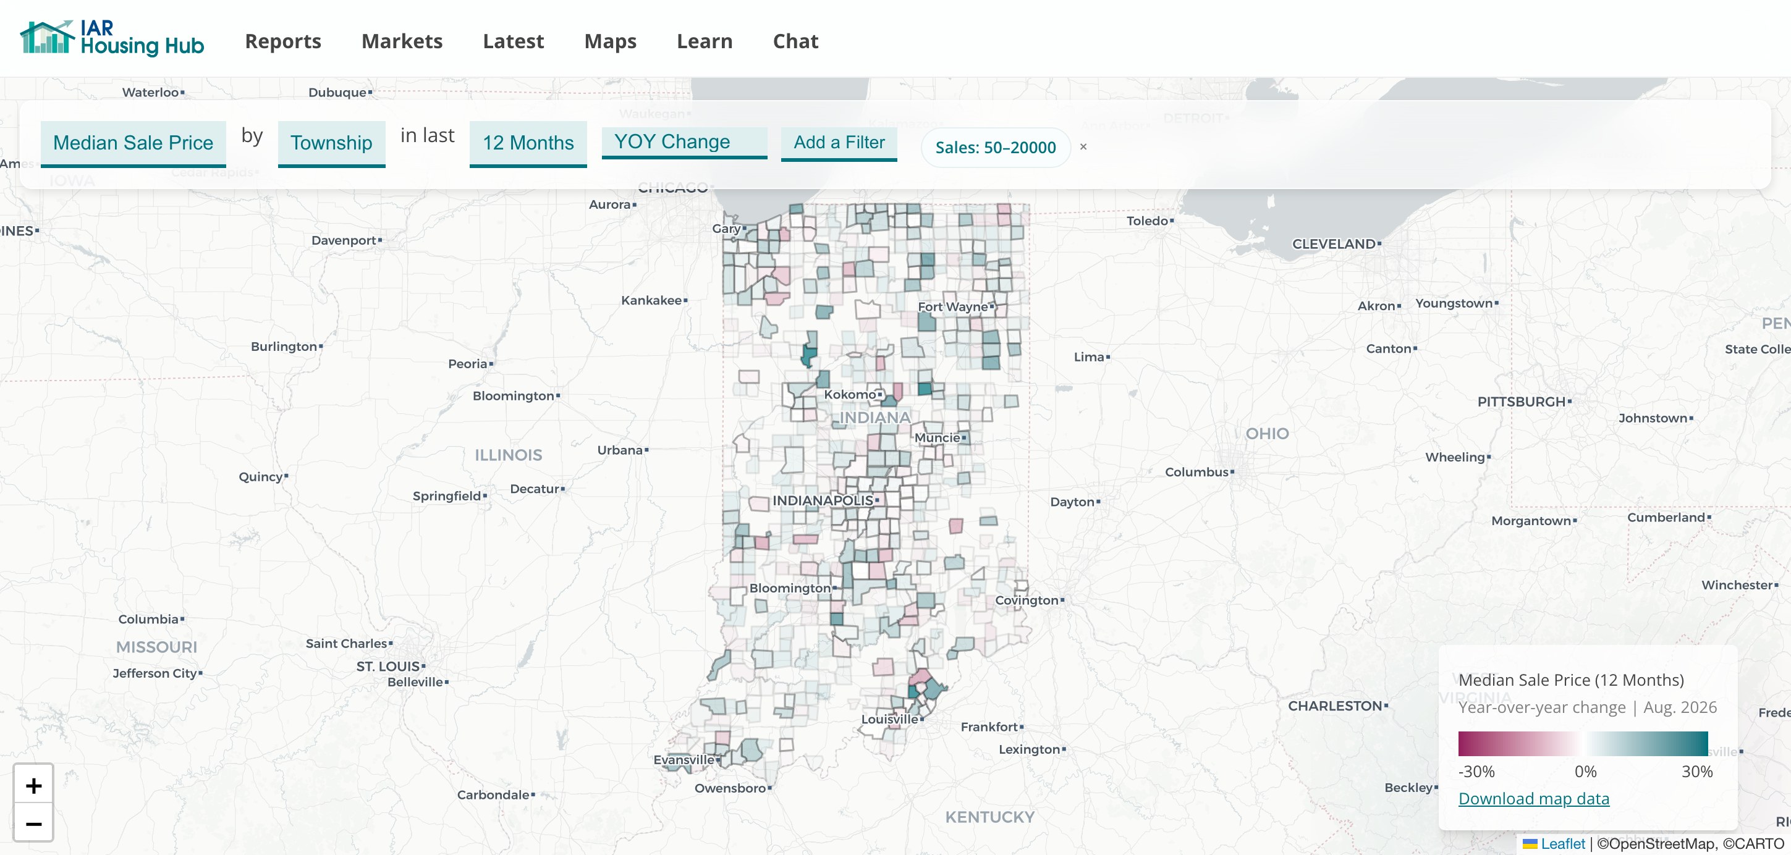Click the Year-over-year change Aug. 2026 text
The height and width of the screenshot is (855, 1791).
pyautogui.click(x=1587, y=707)
